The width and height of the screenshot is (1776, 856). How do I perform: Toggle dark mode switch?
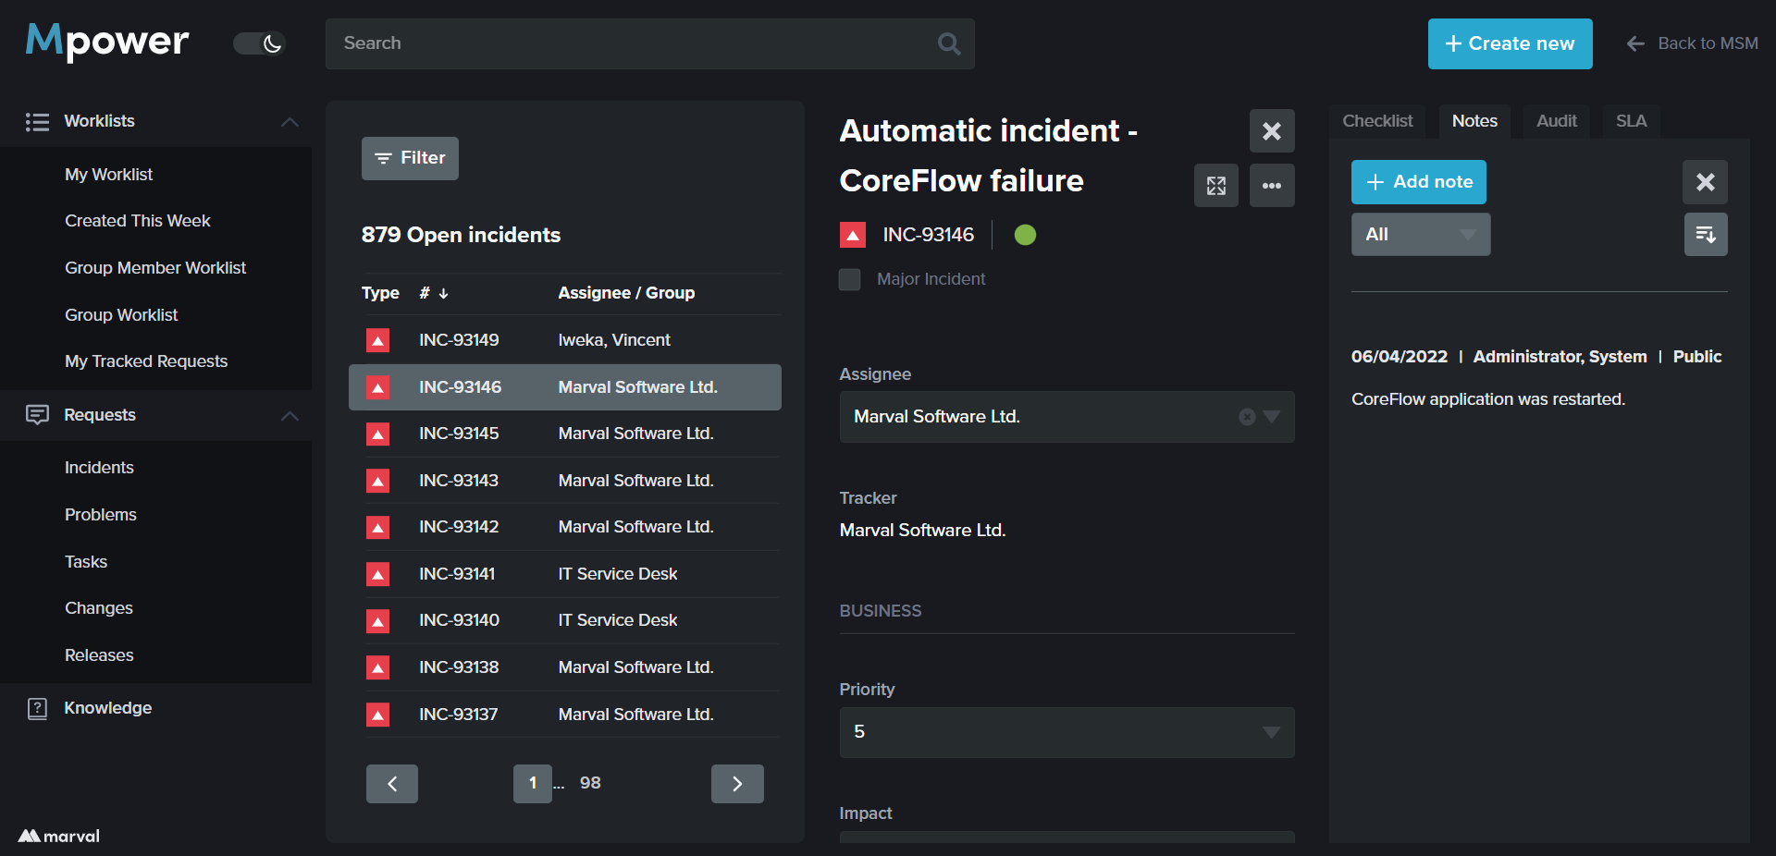click(259, 43)
